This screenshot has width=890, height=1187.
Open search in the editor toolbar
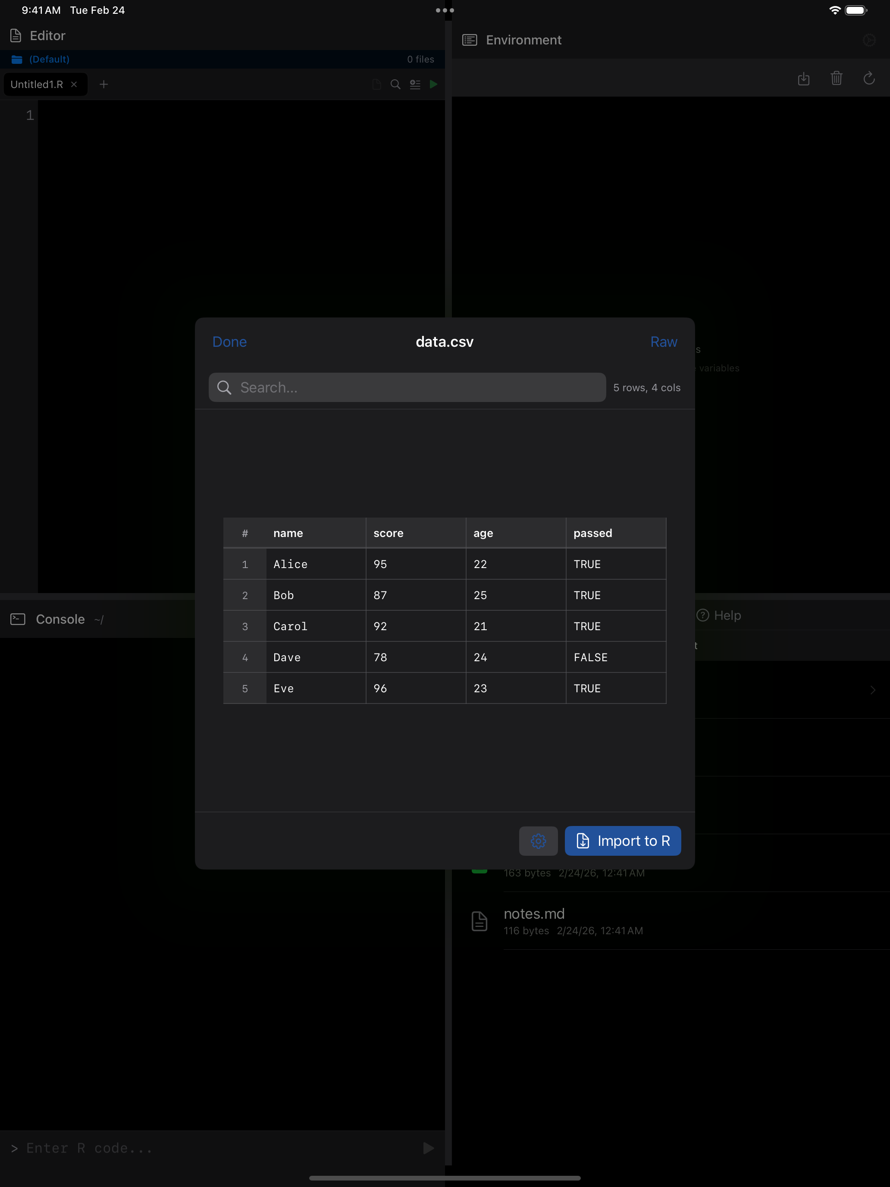pos(395,84)
